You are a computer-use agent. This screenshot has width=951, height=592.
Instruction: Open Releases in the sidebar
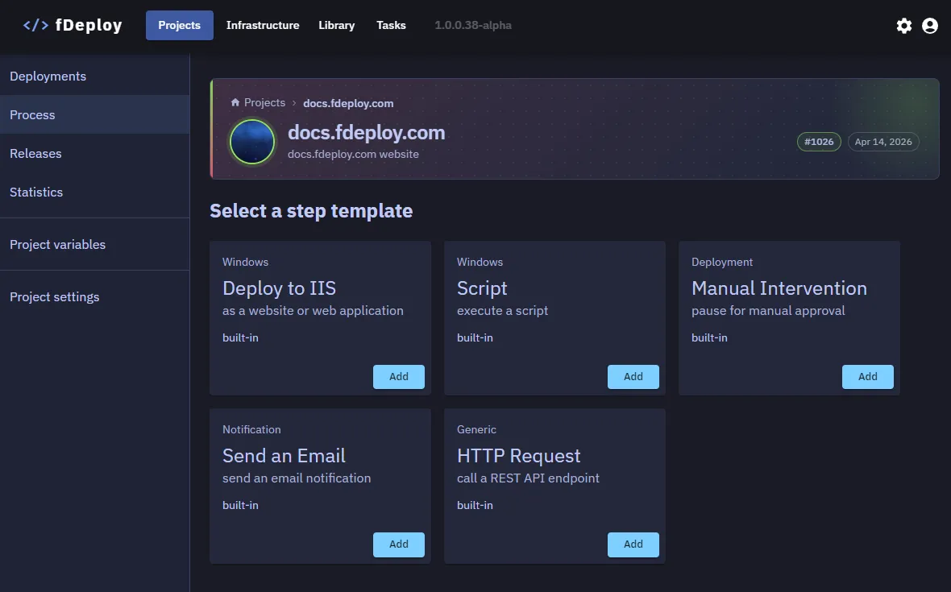[x=94, y=153]
